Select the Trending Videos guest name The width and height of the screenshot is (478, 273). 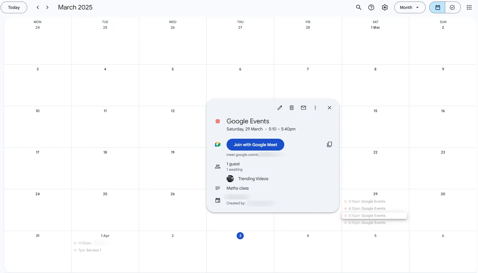[253, 179]
